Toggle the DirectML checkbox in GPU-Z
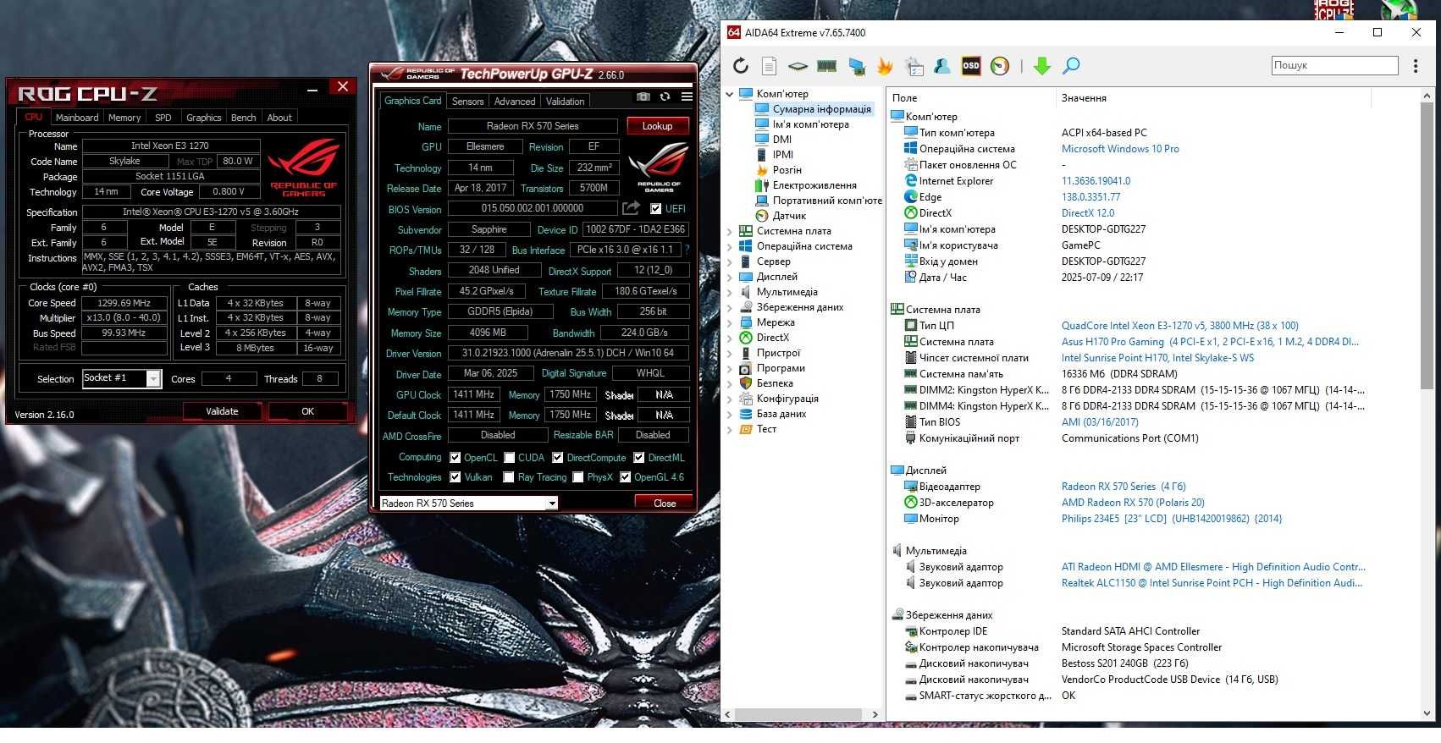This screenshot has height=743, width=1441. coord(638,458)
